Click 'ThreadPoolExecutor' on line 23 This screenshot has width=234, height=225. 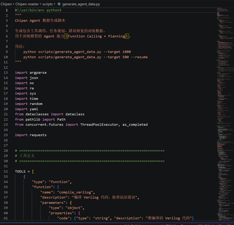point(99,125)
